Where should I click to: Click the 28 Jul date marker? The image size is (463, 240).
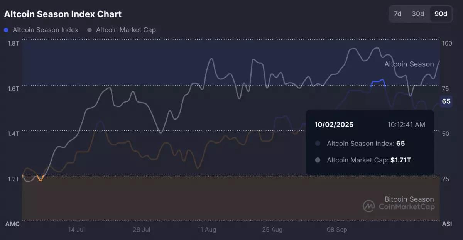141,230
